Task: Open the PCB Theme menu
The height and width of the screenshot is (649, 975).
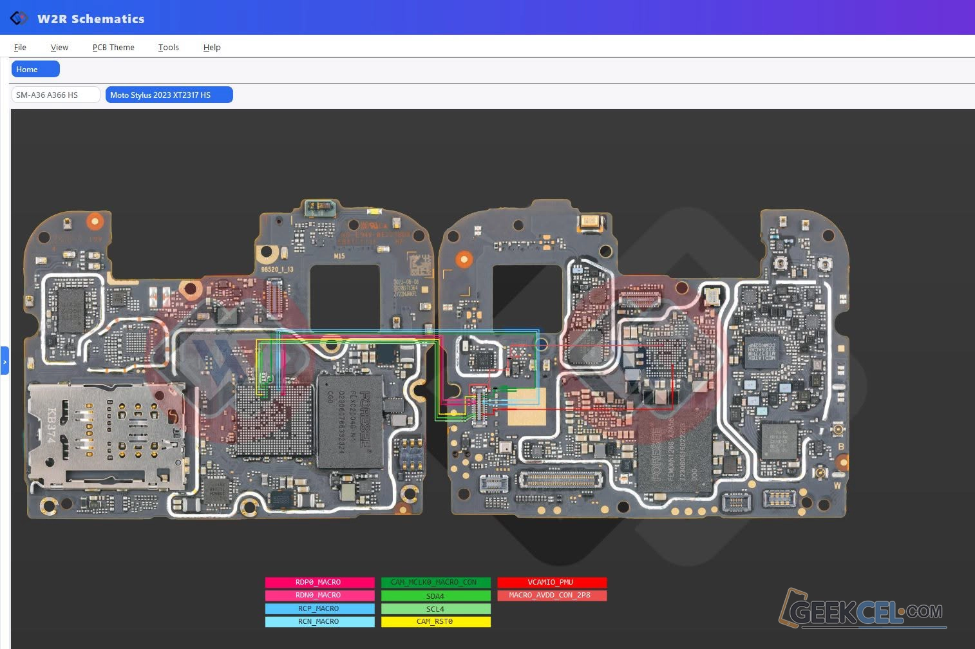Action: (x=113, y=47)
